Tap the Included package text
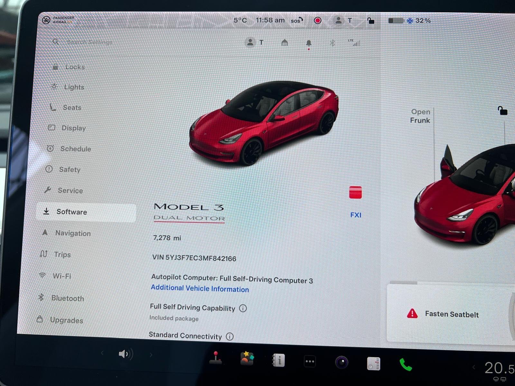Screen dimensions: 515x386 pos(174,318)
